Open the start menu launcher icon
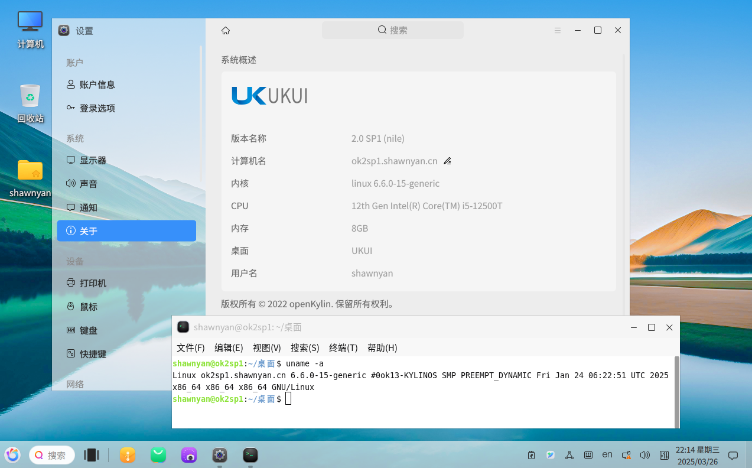The image size is (752, 468). pos(12,454)
